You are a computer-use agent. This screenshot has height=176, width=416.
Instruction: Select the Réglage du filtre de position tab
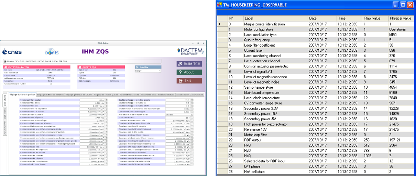(x=22, y=94)
